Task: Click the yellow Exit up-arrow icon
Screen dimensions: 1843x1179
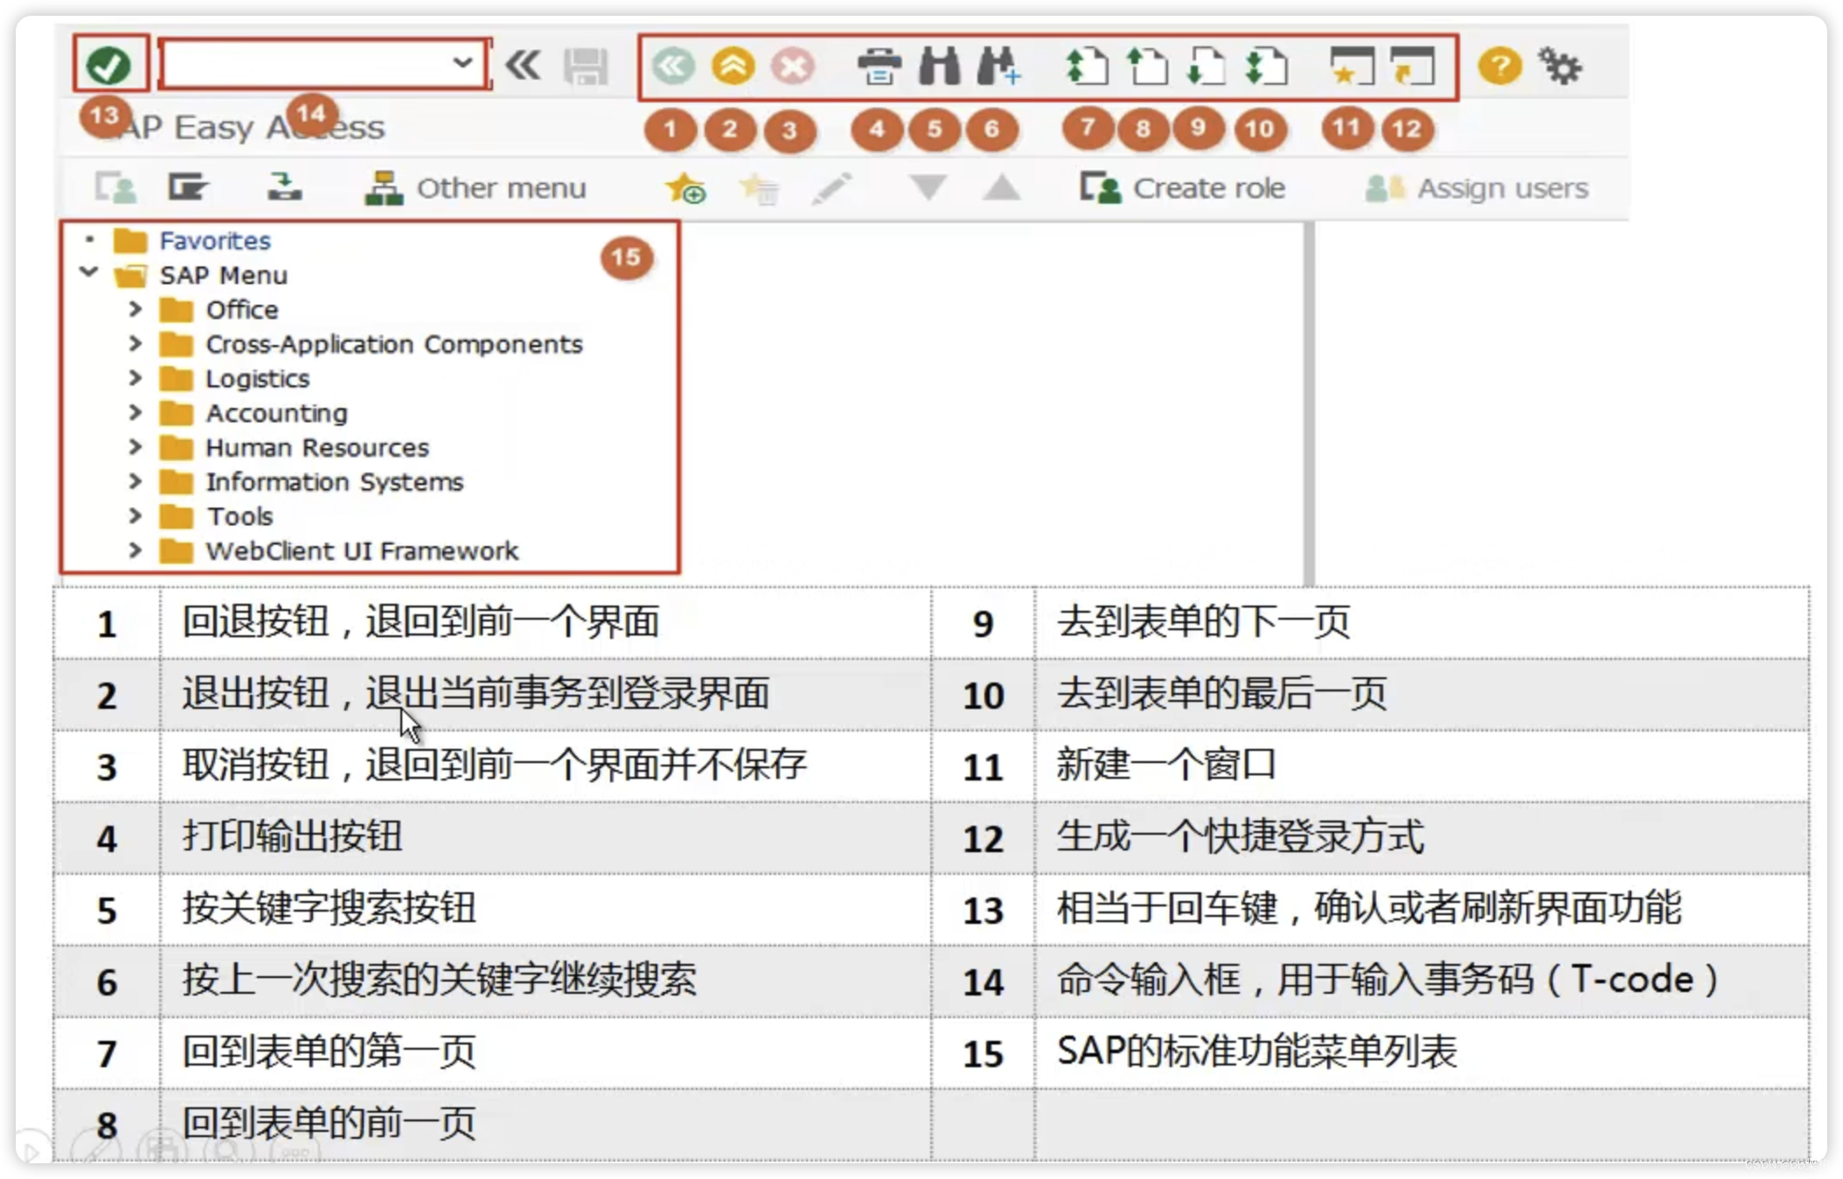Action: pyautogui.click(x=733, y=66)
